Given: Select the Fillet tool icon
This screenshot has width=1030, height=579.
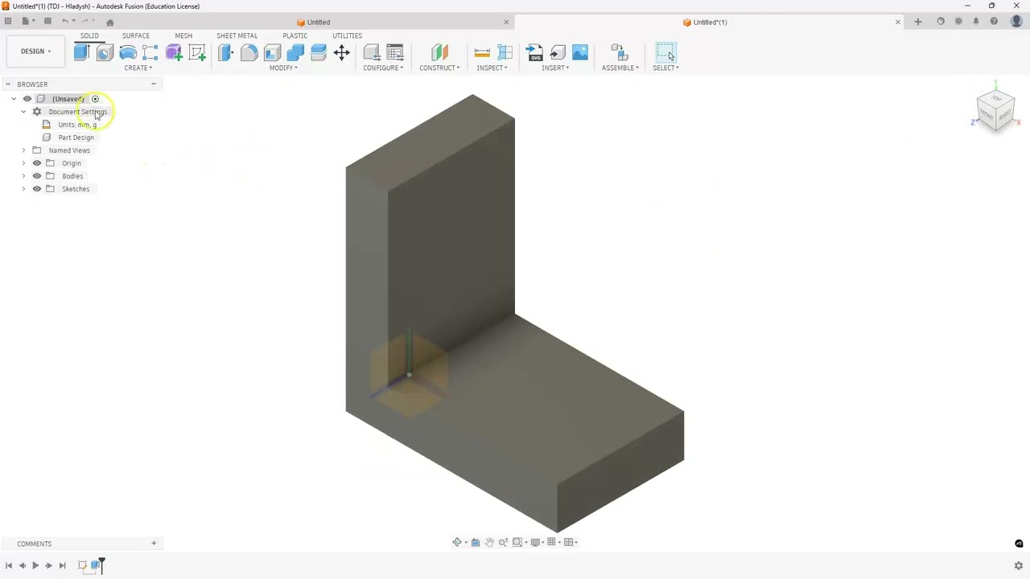Looking at the screenshot, I should 249,53.
